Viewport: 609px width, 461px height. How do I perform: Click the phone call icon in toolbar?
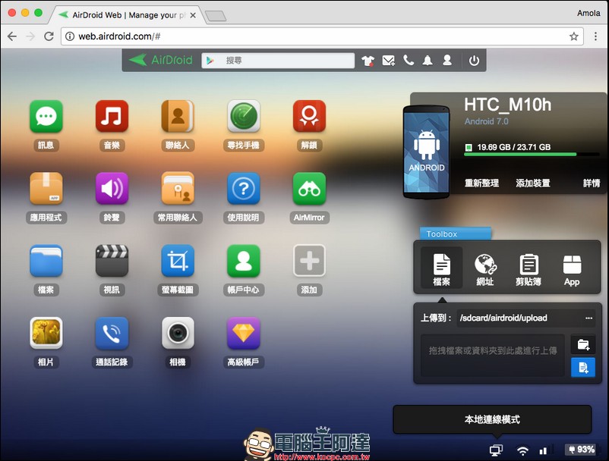[x=409, y=60]
